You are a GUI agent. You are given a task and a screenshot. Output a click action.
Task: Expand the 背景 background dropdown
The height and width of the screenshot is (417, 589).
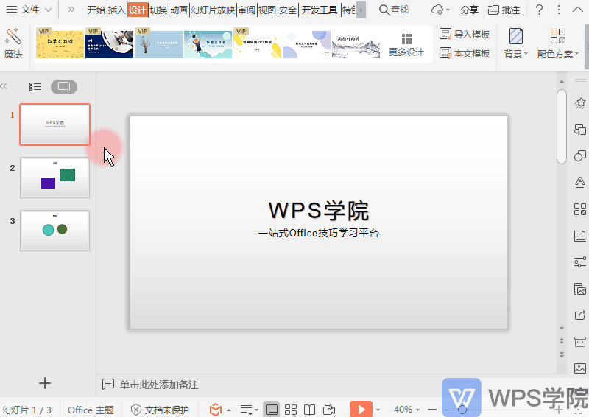click(x=516, y=43)
